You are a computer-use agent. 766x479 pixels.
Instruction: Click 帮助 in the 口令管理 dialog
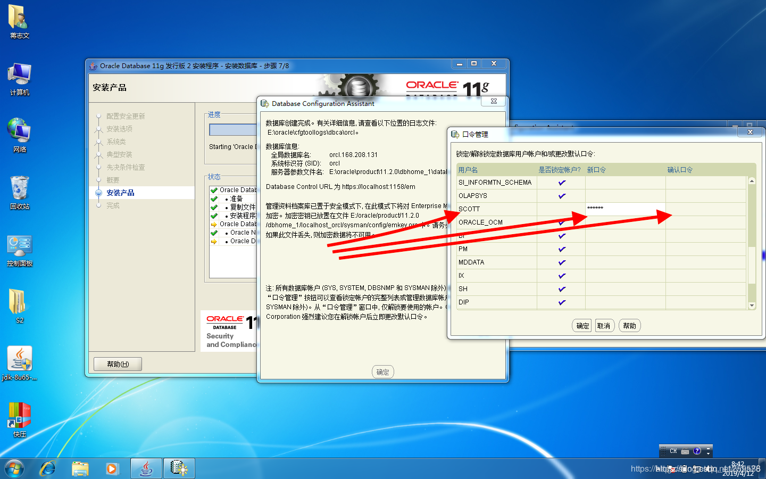click(x=629, y=326)
